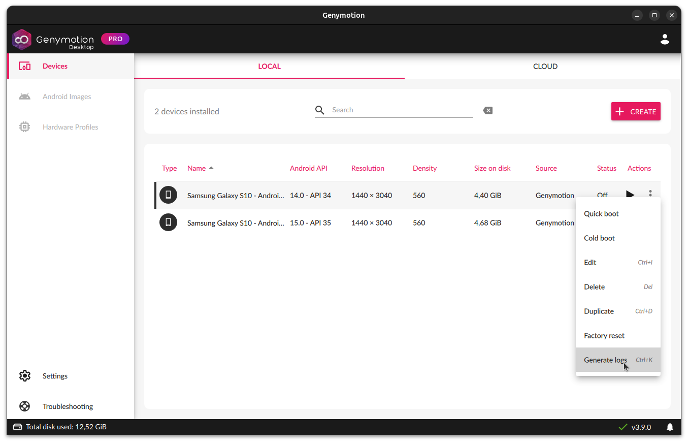Click the Genymotion Desktop logo
The width and height of the screenshot is (688, 443).
(53, 40)
